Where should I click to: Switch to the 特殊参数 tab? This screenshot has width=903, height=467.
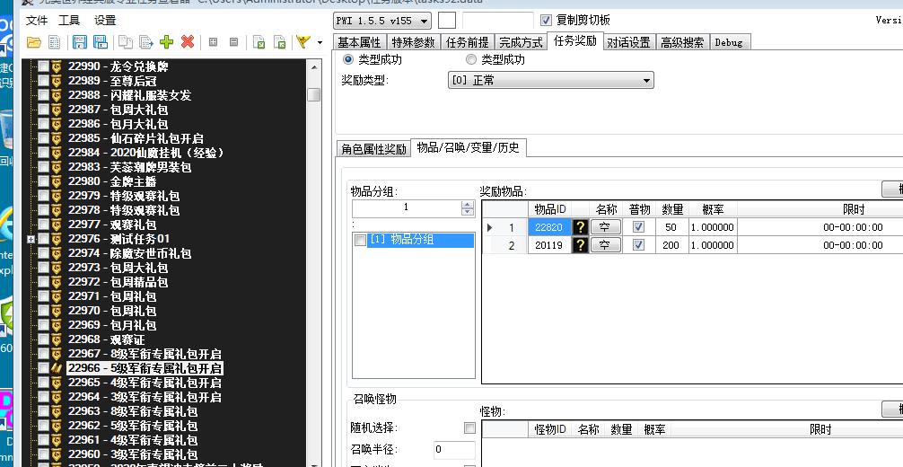coord(414,42)
